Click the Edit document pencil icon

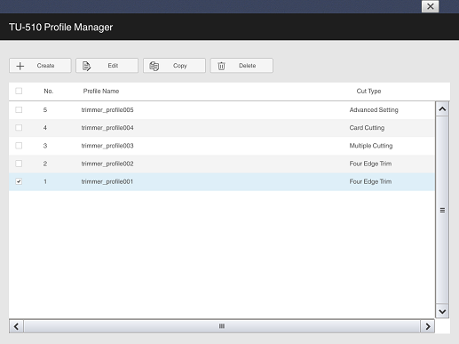(86, 66)
